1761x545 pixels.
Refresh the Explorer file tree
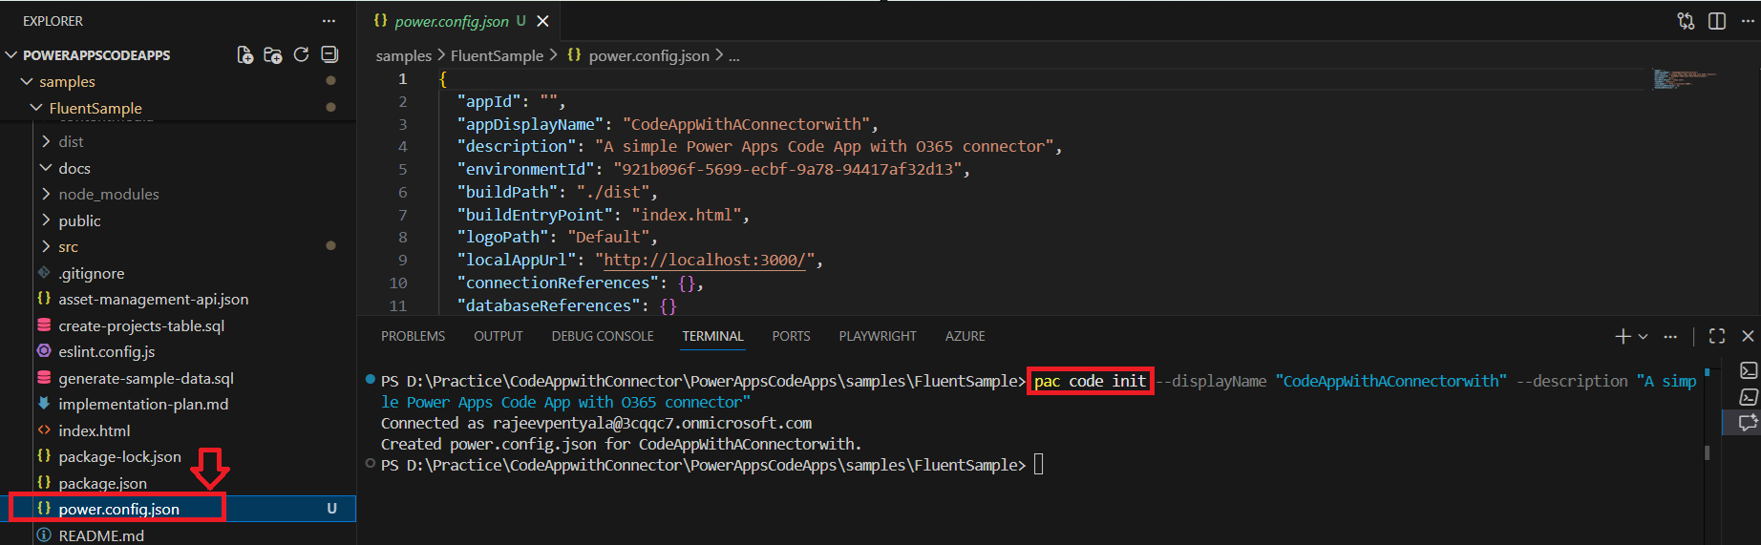point(302,55)
